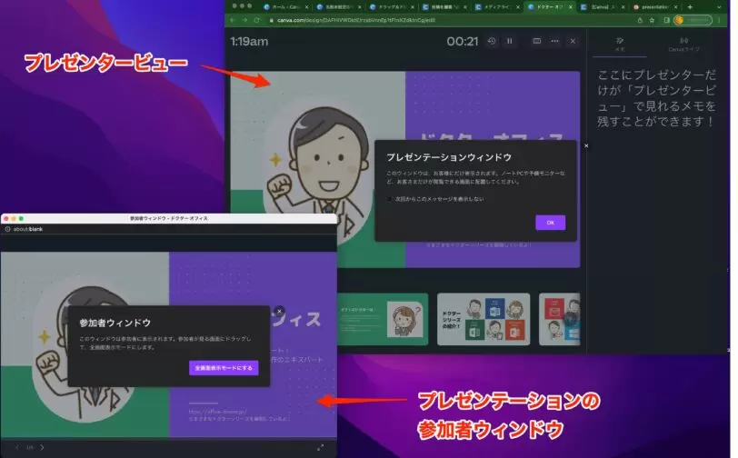
Task: Click the Chrome forward arrow
Action: pyautogui.click(x=244, y=20)
